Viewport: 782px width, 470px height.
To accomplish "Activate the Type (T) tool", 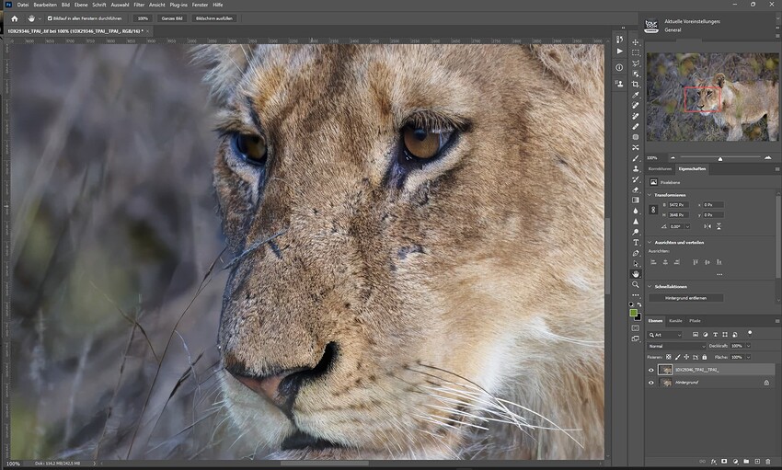I will (636, 242).
